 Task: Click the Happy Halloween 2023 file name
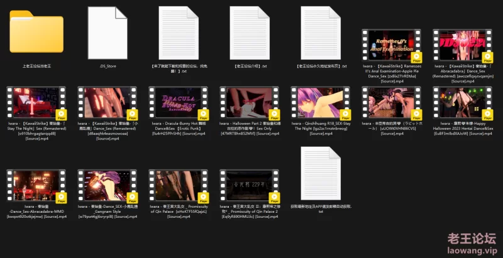point(462,128)
